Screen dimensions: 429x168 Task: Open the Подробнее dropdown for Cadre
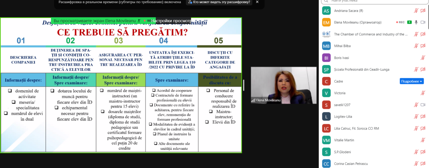(411, 81)
